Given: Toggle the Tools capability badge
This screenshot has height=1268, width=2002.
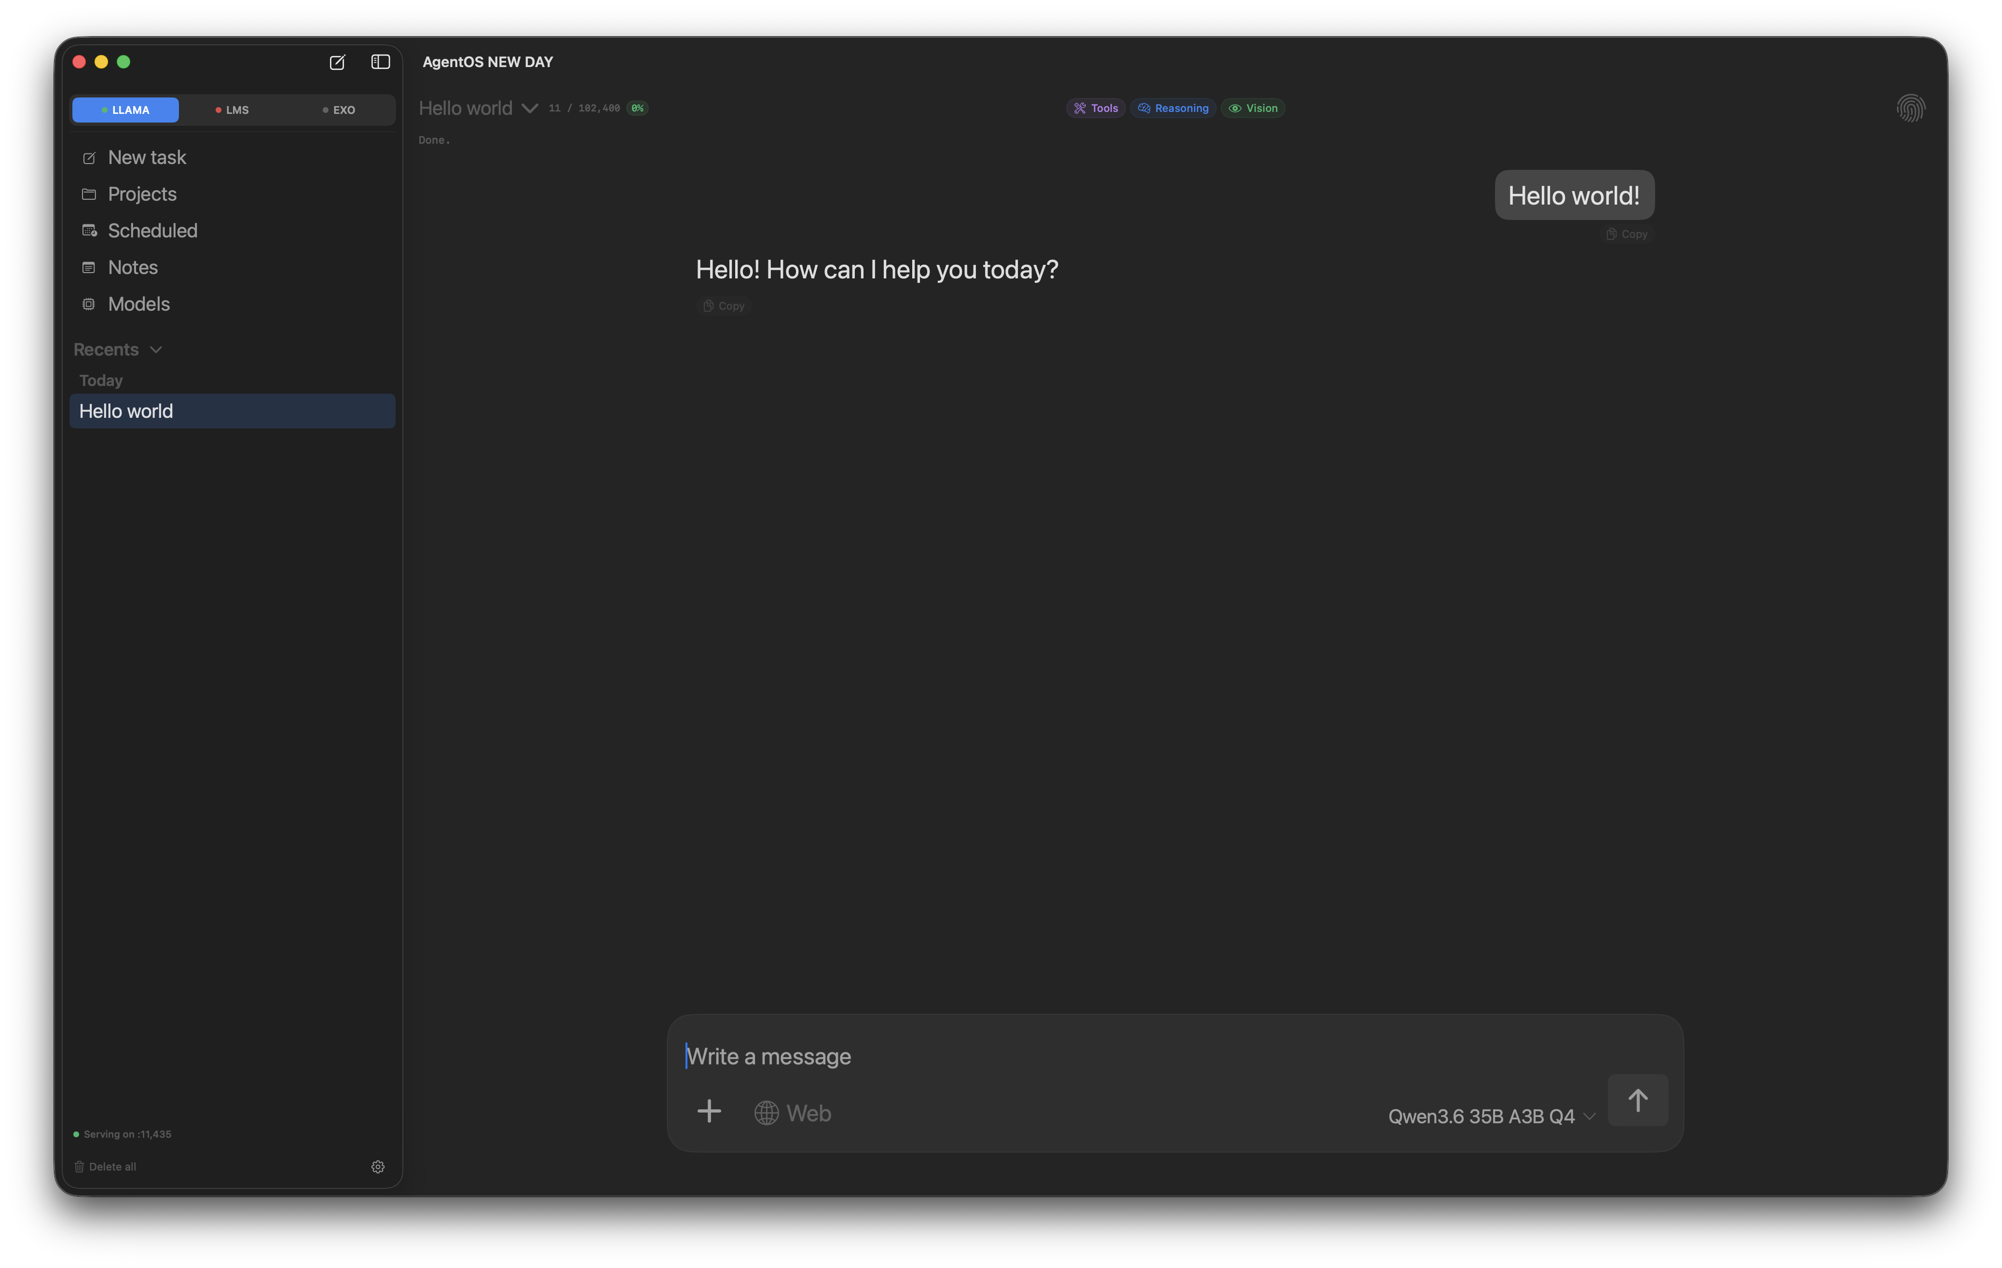Looking at the screenshot, I should (1096, 108).
